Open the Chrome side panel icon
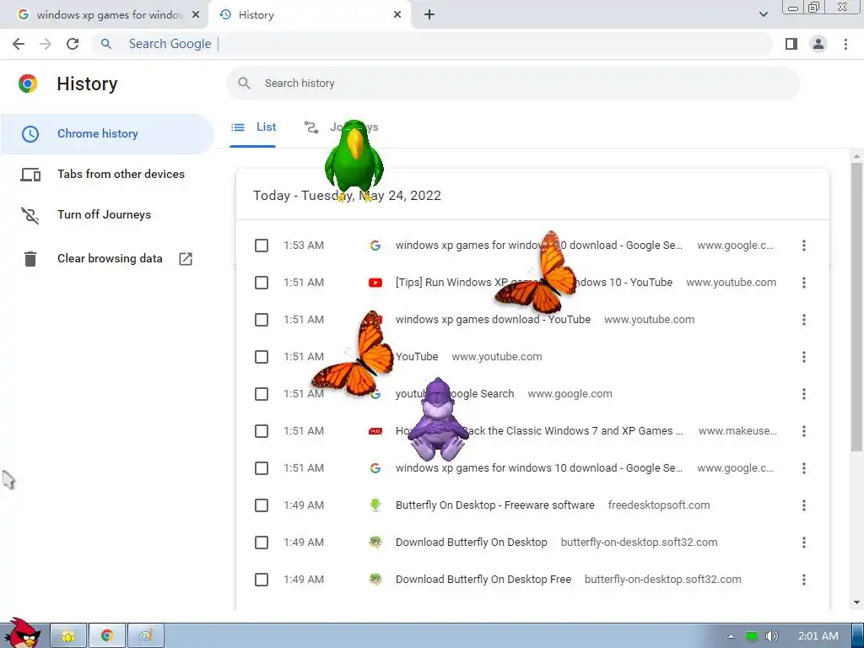864x648 pixels. 791,44
